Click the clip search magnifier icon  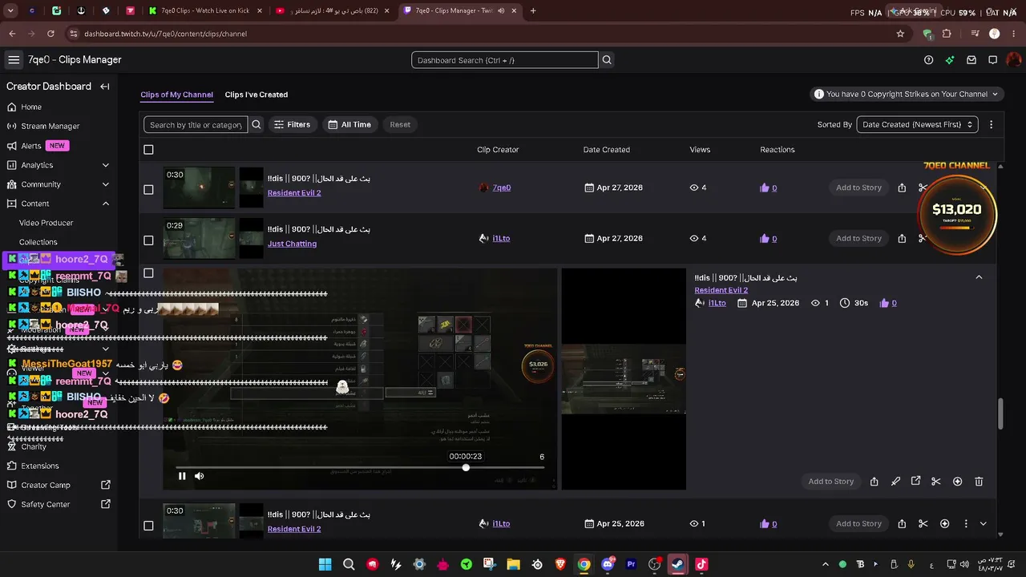click(256, 124)
